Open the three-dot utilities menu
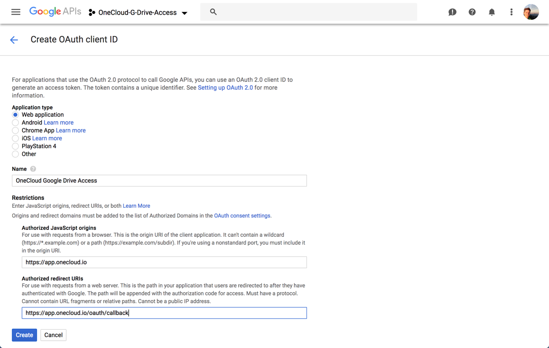Screen dimensions: 549x348 click(x=511, y=12)
